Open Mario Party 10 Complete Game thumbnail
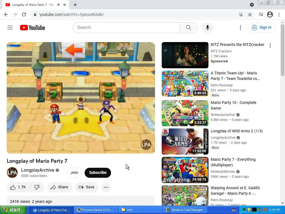Viewport: 285px width, 214px height. 185,113
